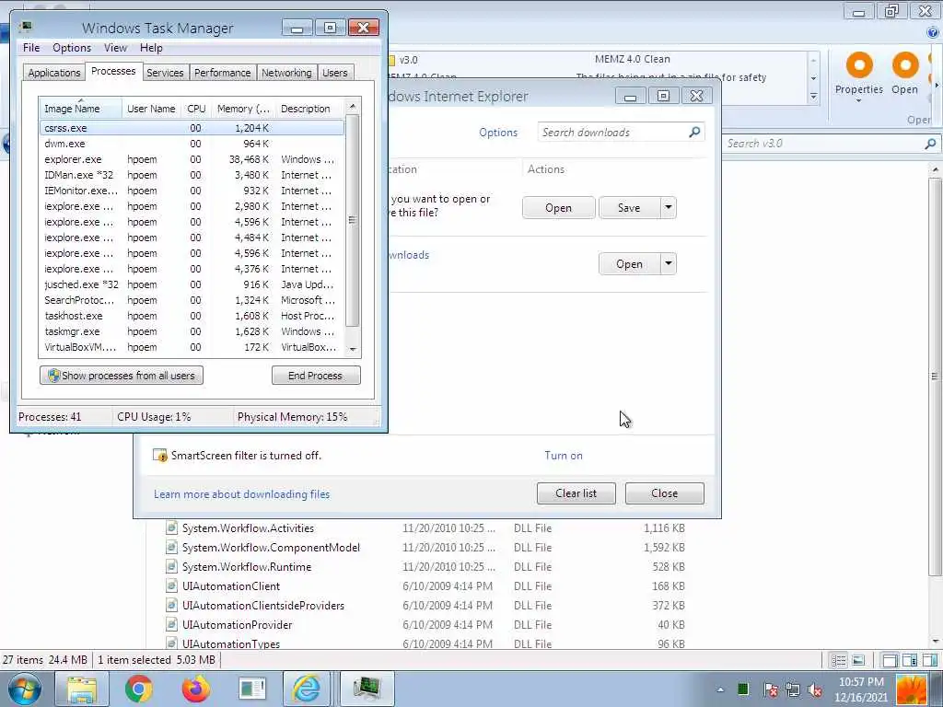This screenshot has height=707, width=943.
Task: Turn on SmartScreen filter link
Action: pos(564,455)
